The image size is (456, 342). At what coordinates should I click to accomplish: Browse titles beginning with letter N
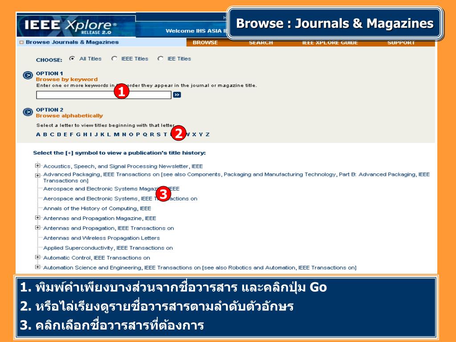pos(124,134)
